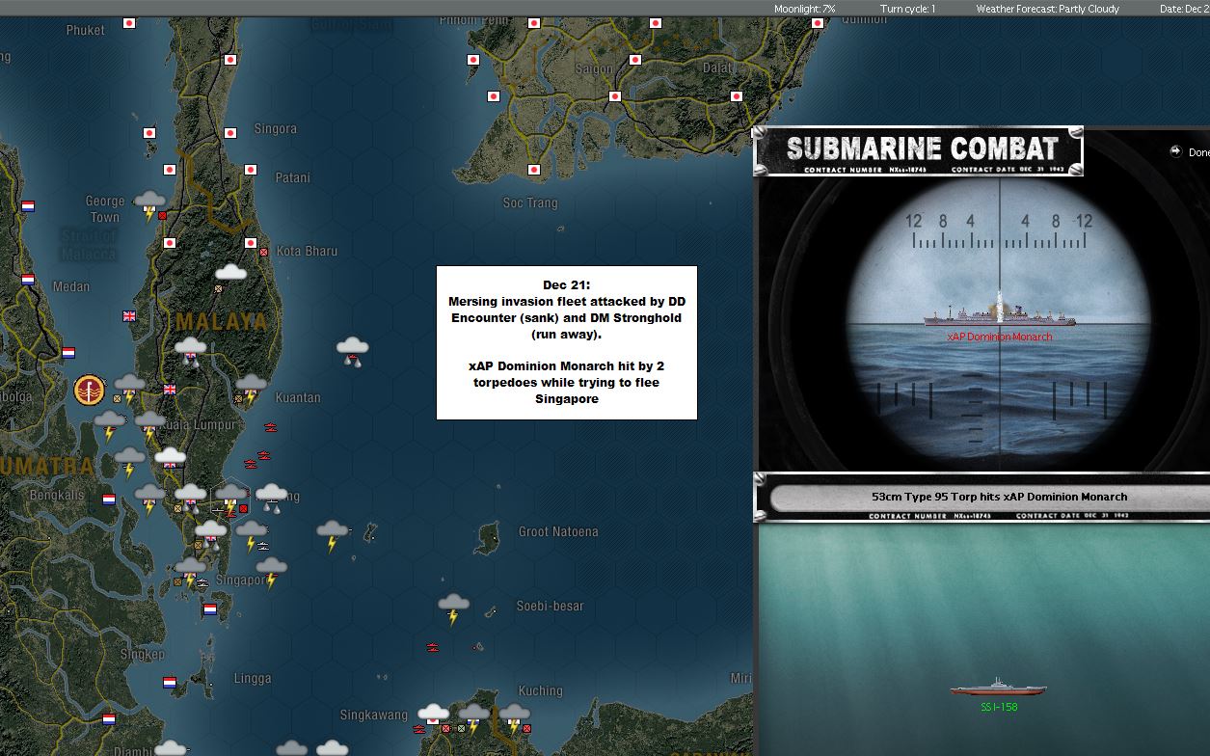Click the Dec 21 Mersing invasion note box
Screen dimensions: 1210x756
pyautogui.click(x=567, y=342)
